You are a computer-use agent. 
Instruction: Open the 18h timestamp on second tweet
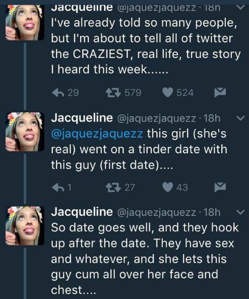coord(212,118)
